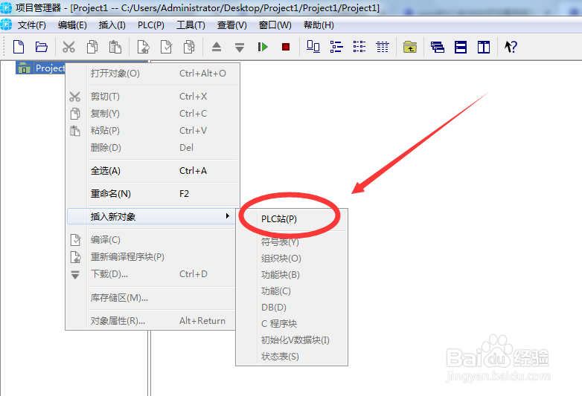Image resolution: width=582 pixels, height=396 pixels.
Task: Open the 窗口(W) menu
Action: click(275, 25)
